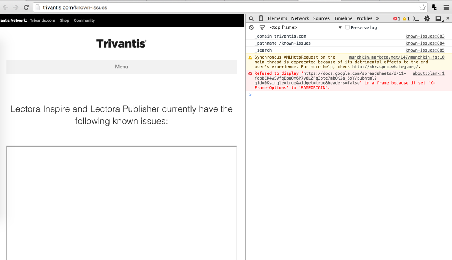
Task: Open source link known-issues:883
Action: coord(425,36)
